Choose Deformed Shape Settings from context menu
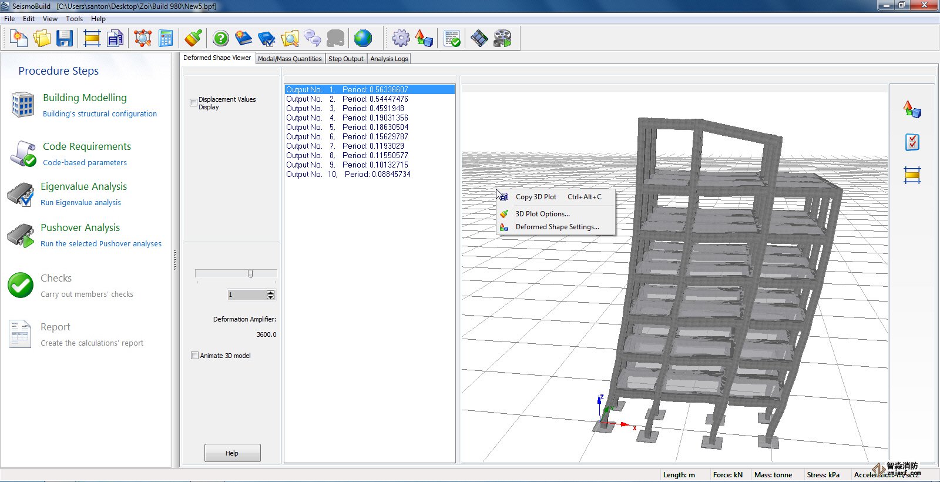940x482 pixels. 557,227
